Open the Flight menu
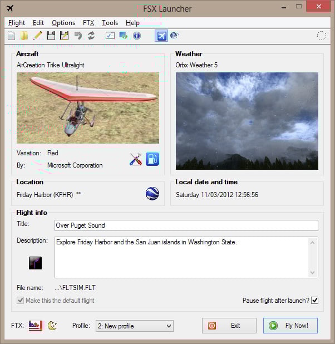 pyautogui.click(x=17, y=23)
